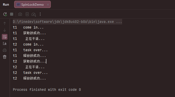Close the SpinLockDemo tab
The width and height of the screenshot is (175, 97).
coord(48,5)
